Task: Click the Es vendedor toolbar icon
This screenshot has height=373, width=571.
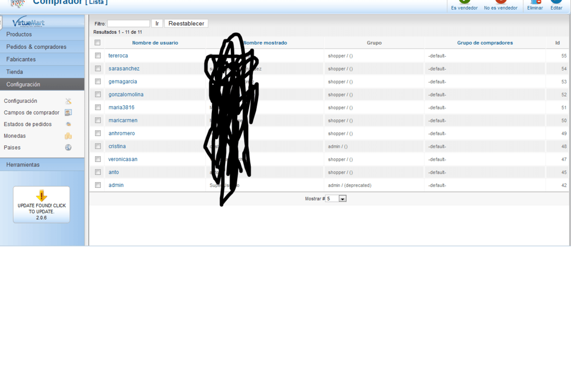Action: pyautogui.click(x=464, y=2)
